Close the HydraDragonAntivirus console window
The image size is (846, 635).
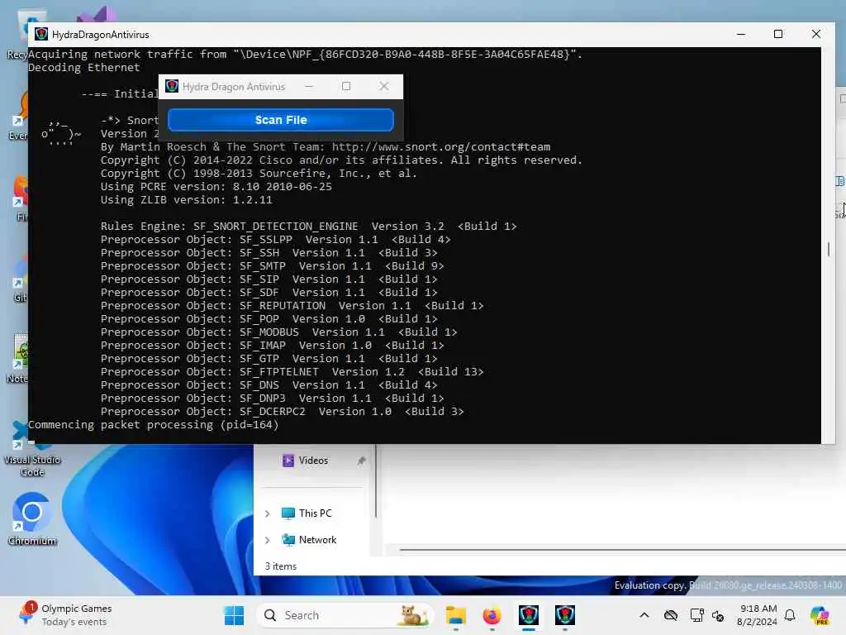[815, 34]
